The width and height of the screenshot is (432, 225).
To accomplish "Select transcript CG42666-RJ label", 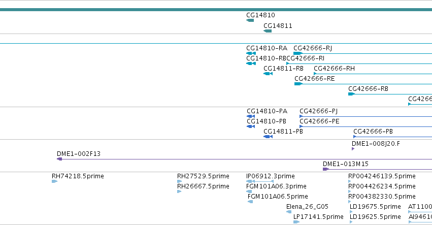I will (313, 48).
